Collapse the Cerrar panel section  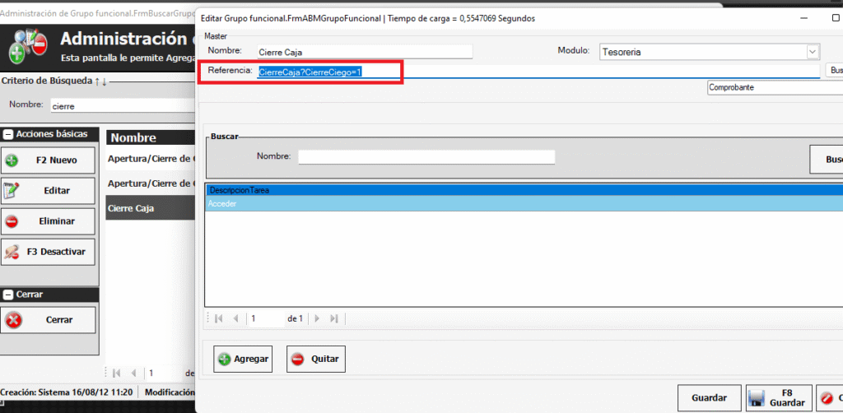pos(8,294)
